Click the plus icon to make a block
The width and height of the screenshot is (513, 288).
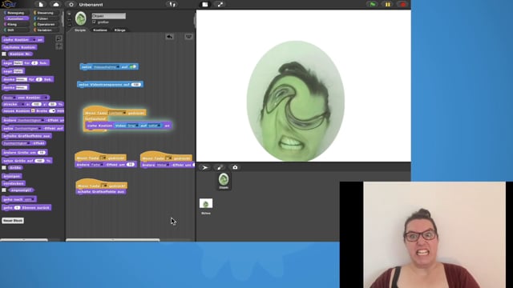click(x=59, y=46)
